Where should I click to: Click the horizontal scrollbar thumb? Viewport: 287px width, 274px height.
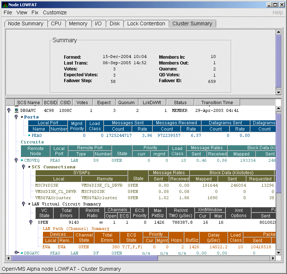(84, 258)
